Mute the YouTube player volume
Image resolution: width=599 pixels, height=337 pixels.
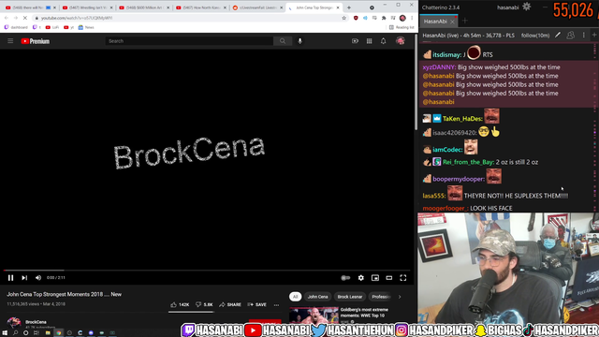coord(38,278)
